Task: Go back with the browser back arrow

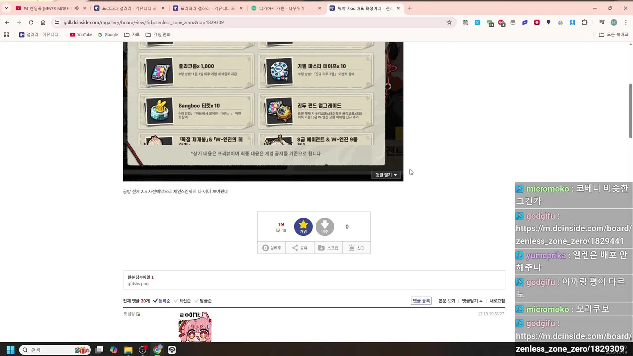Action: 7,22
